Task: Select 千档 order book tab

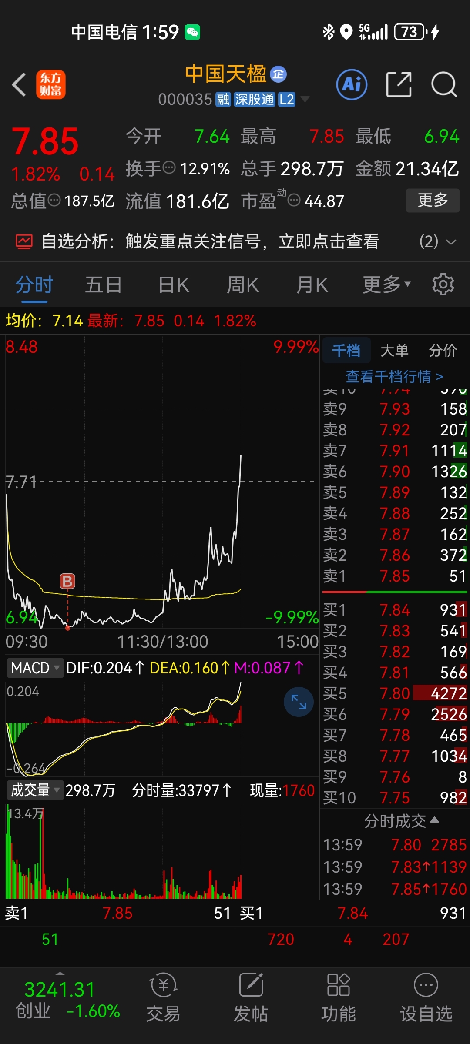Action: click(346, 350)
